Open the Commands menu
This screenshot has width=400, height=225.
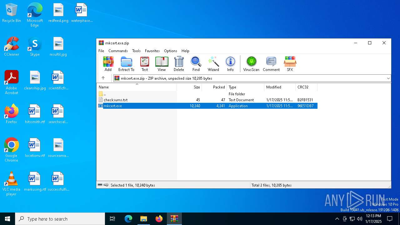(118, 51)
